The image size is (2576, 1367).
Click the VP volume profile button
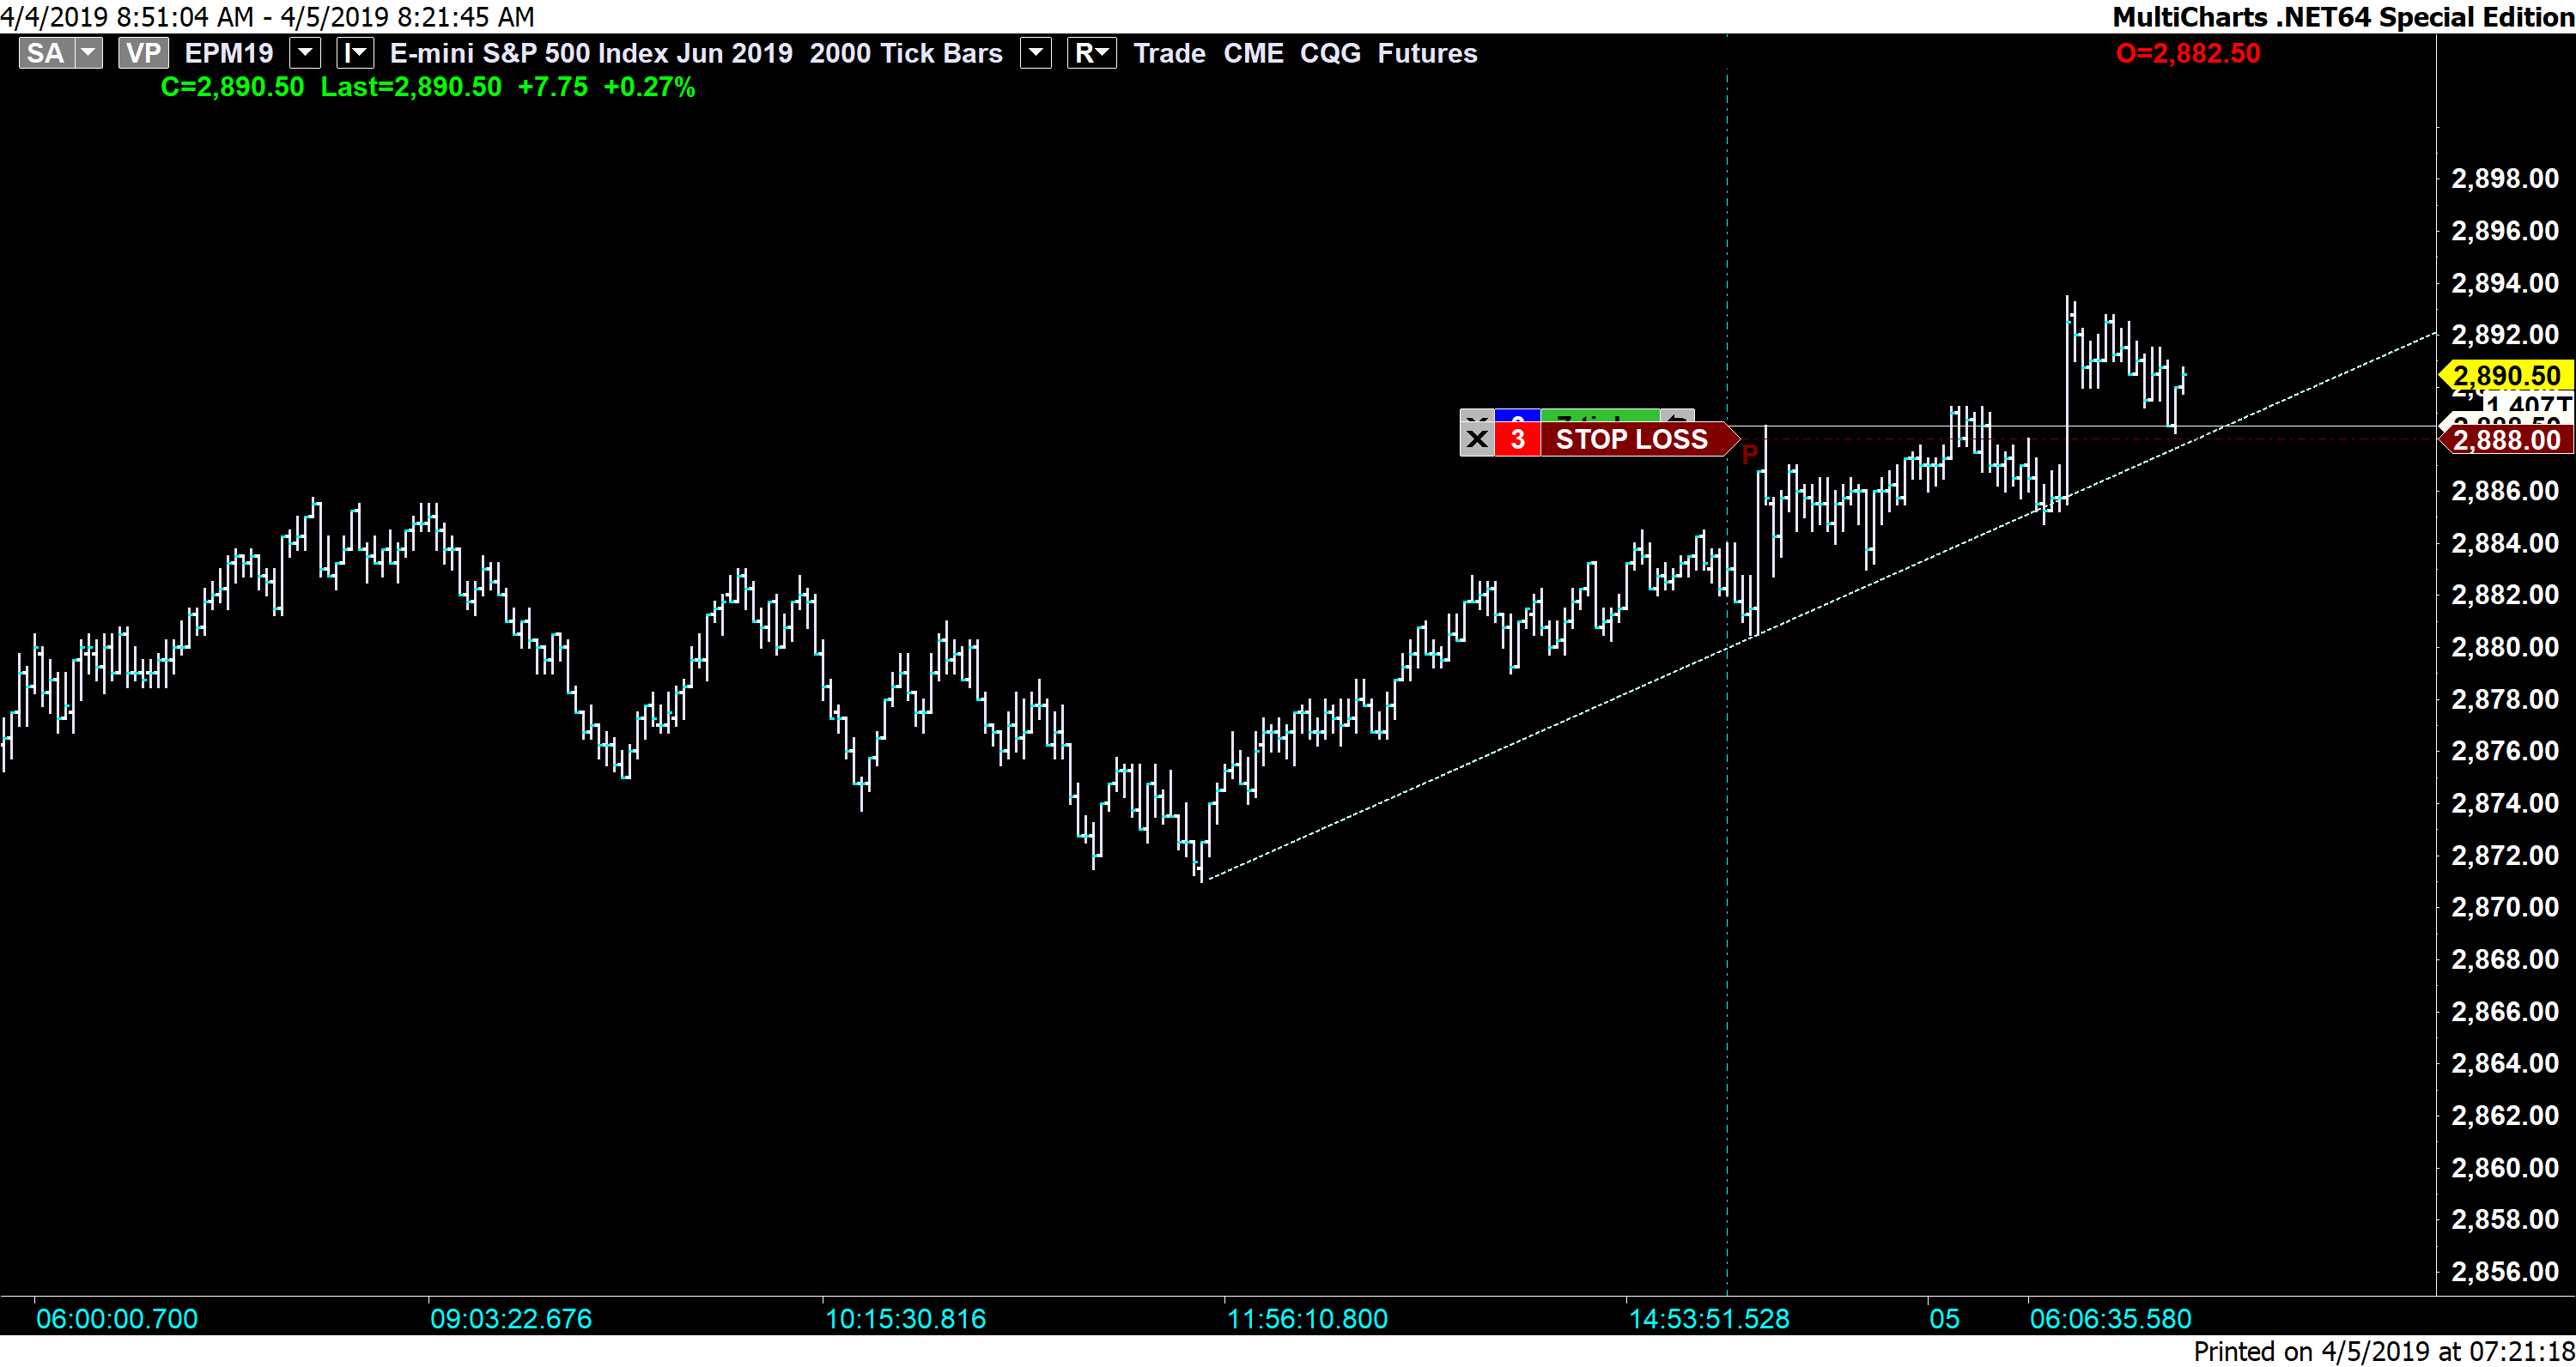143,53
